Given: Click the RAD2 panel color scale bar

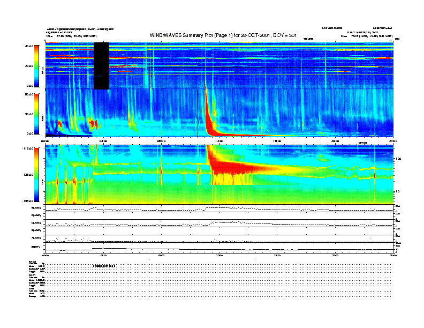Looking at the screenshot, I should (x=36, y=66).
